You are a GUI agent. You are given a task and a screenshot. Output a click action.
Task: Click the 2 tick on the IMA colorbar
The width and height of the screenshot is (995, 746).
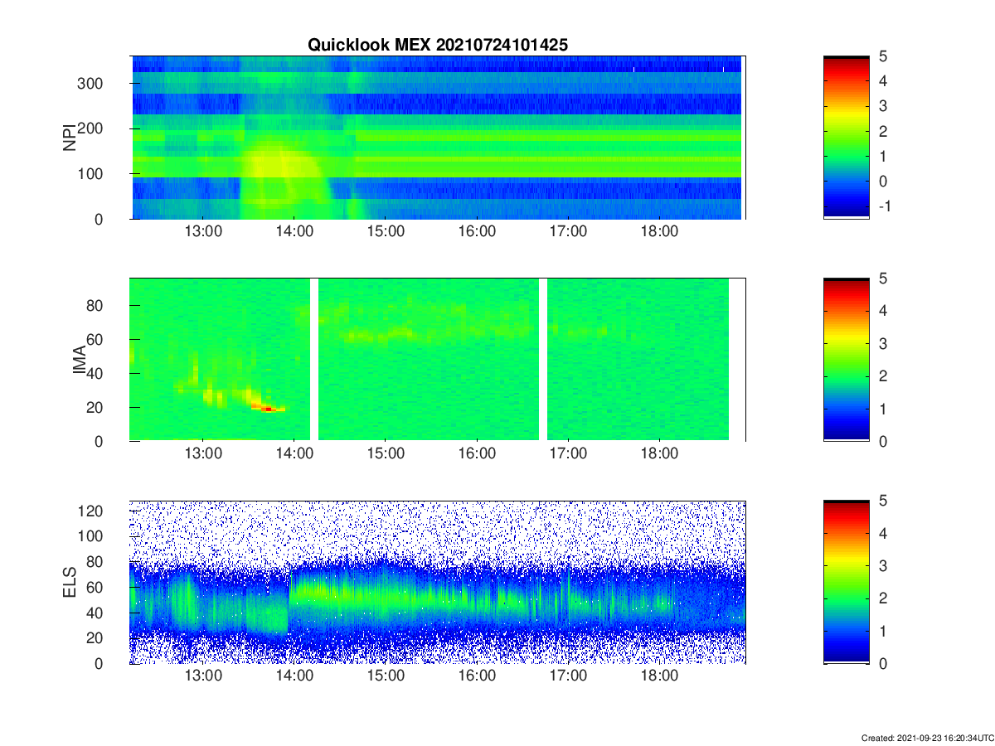point(884,376)
